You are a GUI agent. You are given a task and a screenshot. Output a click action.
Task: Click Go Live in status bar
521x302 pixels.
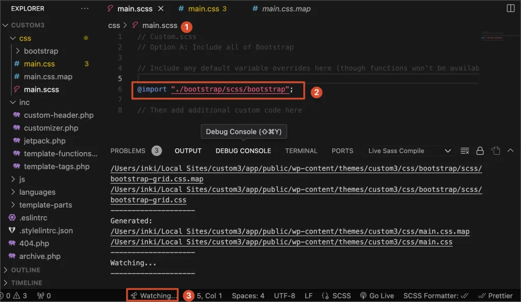[x=377, y=295]
